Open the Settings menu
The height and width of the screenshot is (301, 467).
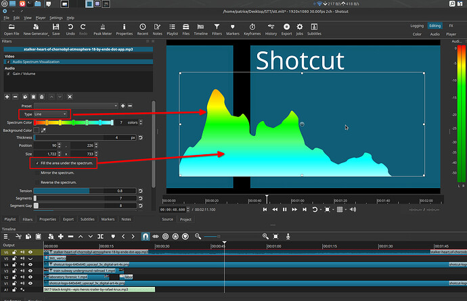56,18
